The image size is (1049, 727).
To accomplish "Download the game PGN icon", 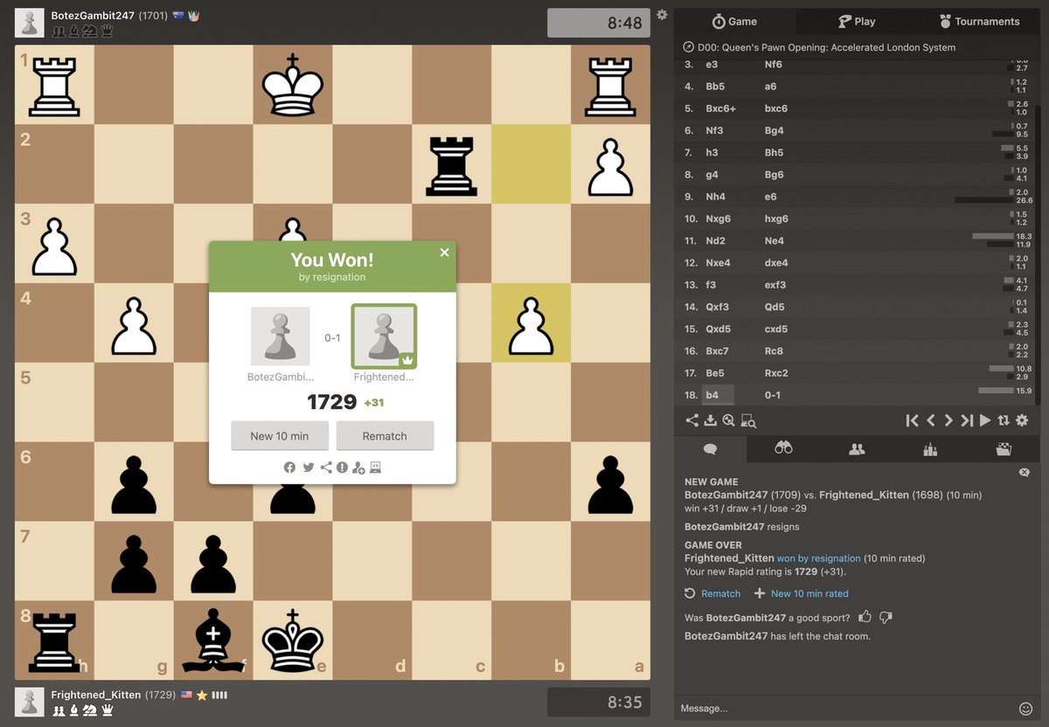I will point(711,420).
